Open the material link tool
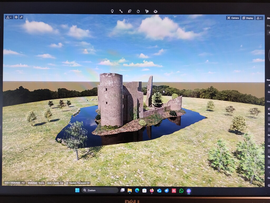Screen dimensions: 270x203 tap(121, 11)
